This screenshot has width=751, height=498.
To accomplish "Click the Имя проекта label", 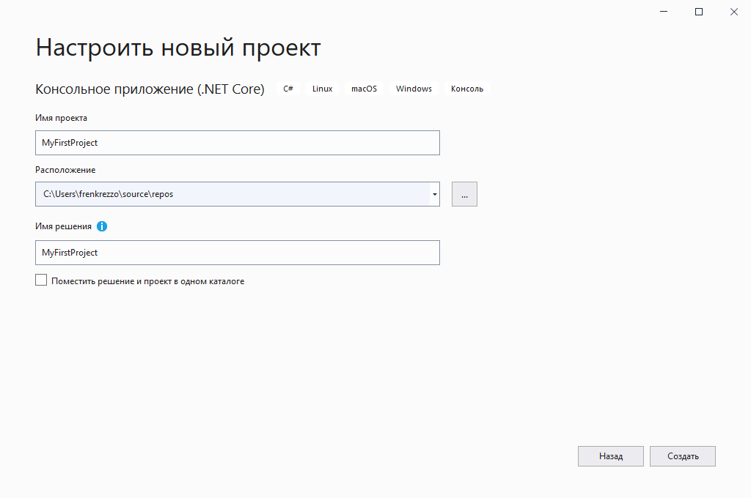I will 61,118.
